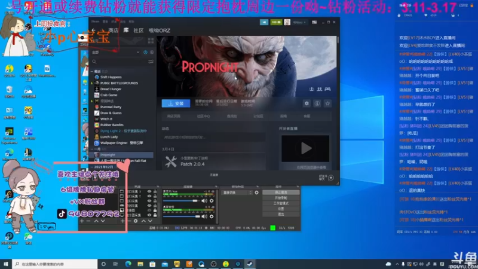Click 工作室模式 button in OBS
478x269 pixels.
281,203
